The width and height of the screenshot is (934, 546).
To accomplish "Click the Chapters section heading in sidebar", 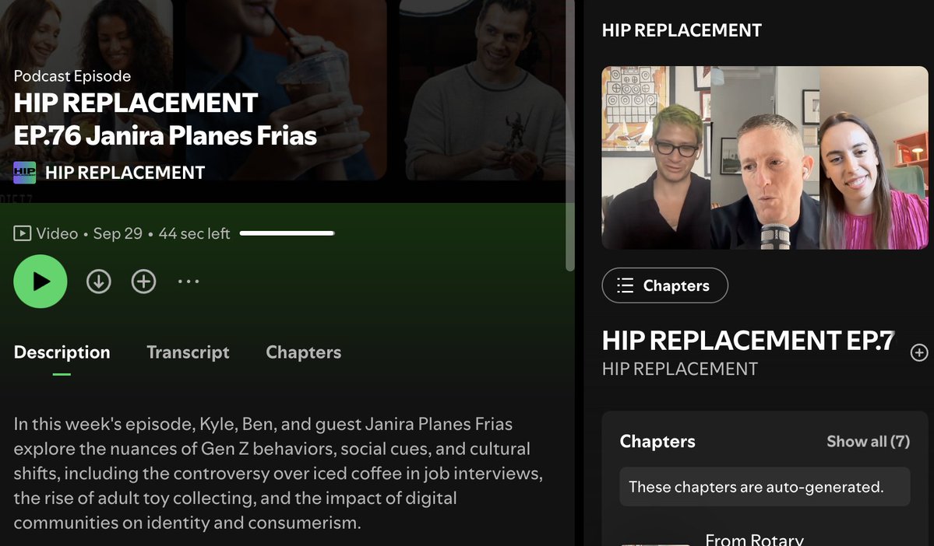I will [x=657, y=441].
